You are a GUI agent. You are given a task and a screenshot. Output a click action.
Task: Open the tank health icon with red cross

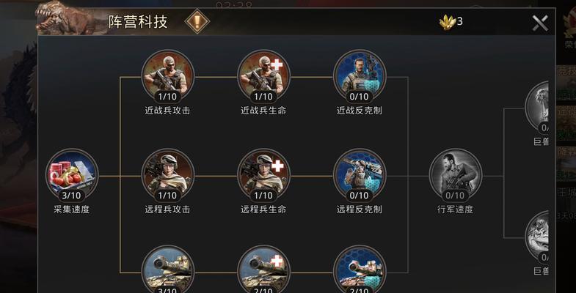(x=263, y=270)
